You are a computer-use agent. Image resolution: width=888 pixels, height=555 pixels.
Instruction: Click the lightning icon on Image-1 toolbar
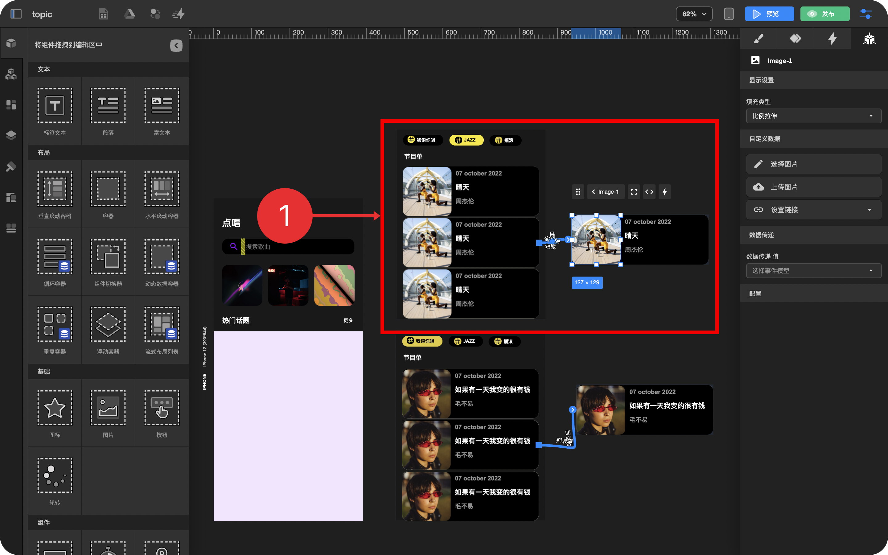[664, 191]
